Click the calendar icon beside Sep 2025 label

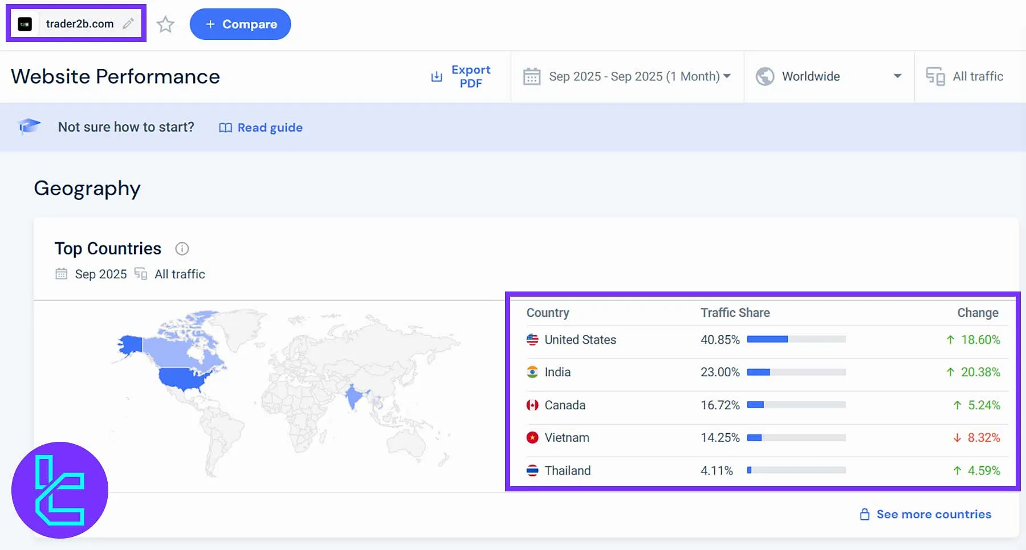click(61, 274)
